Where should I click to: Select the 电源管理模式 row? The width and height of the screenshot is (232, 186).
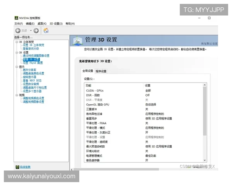pyautogui.click(x=143, y=156)
